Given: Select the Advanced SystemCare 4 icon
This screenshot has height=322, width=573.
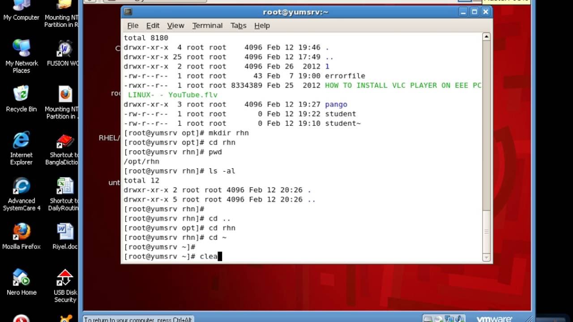Looking at the screenshot, I should (21, 194).
